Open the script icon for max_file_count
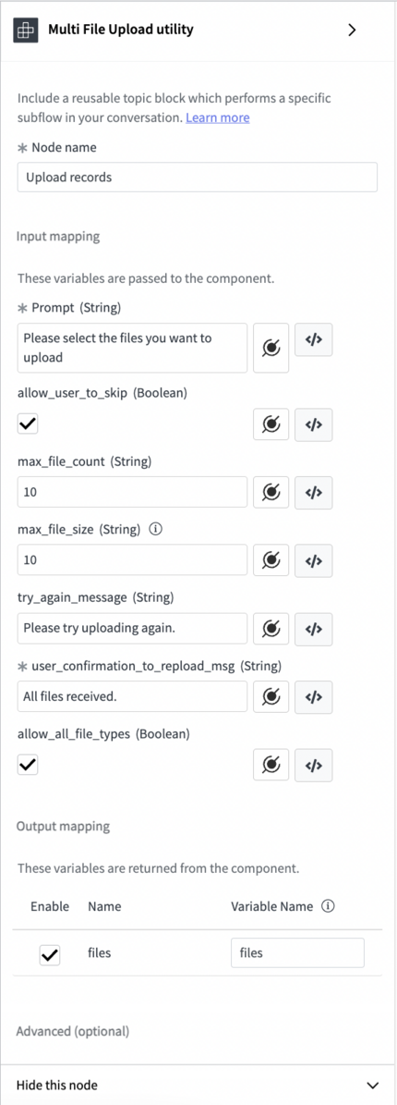This screenshot has height=1105, width=397. point(313,492)
